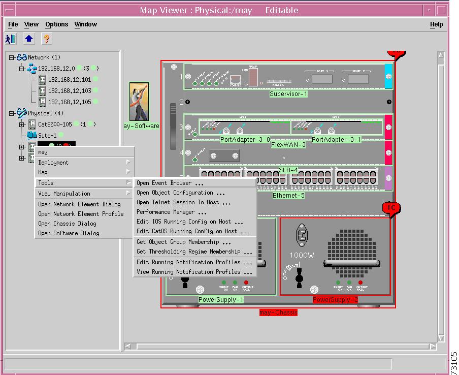Click the Physical view icon in tree

click(x=22, y=113)
